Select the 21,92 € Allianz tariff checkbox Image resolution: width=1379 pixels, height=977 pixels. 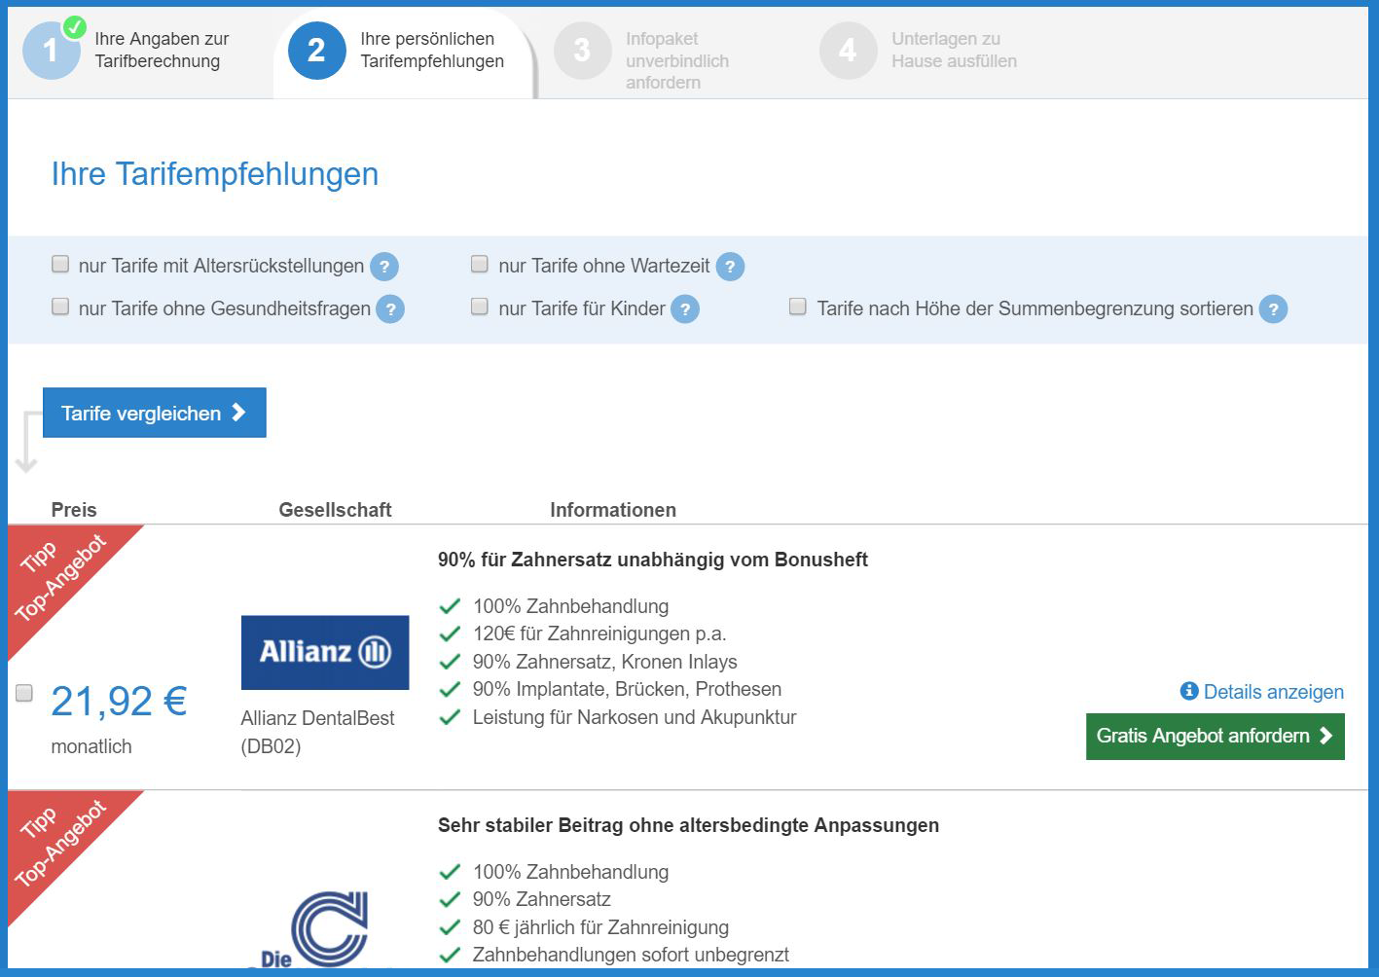pyautogui.click(x=24, y=693)
